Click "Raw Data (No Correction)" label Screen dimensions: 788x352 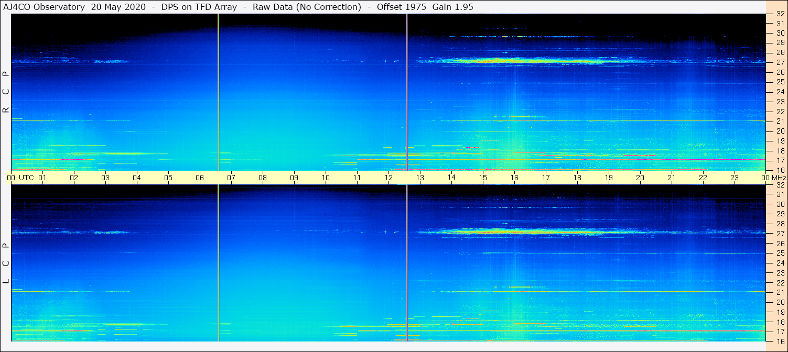pos(307,7)
